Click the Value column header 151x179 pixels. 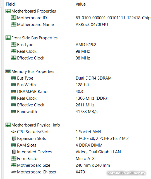[x=81, y=4]
